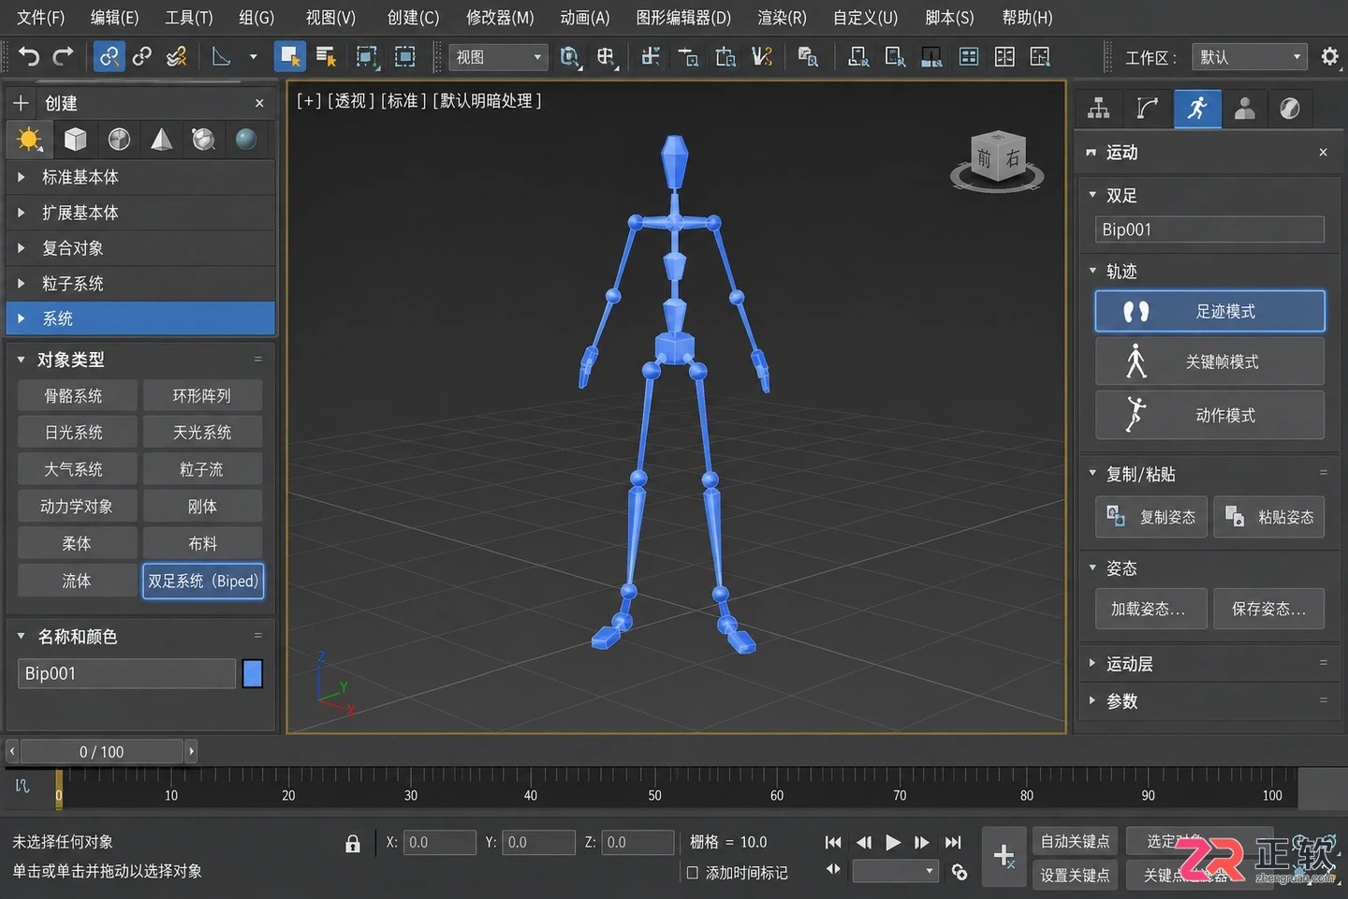1348x899 pixels.
Task: Jump to the start frame
Action: 833,843
